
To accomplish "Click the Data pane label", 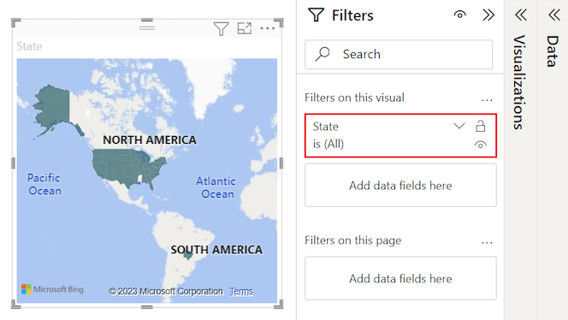I will point(553,51).
